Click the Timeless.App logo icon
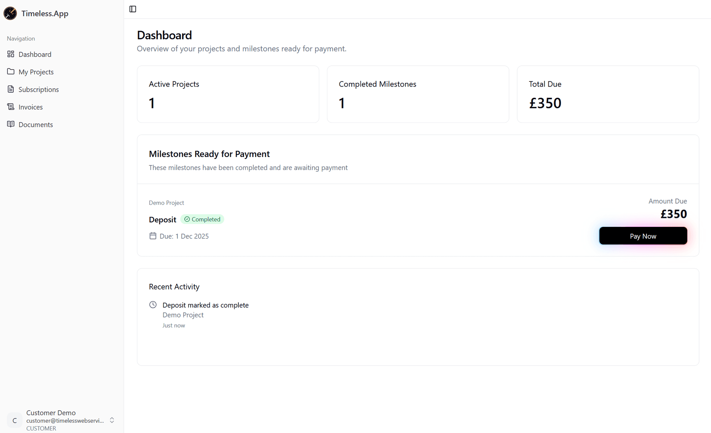711x433 pixels. 10,13
